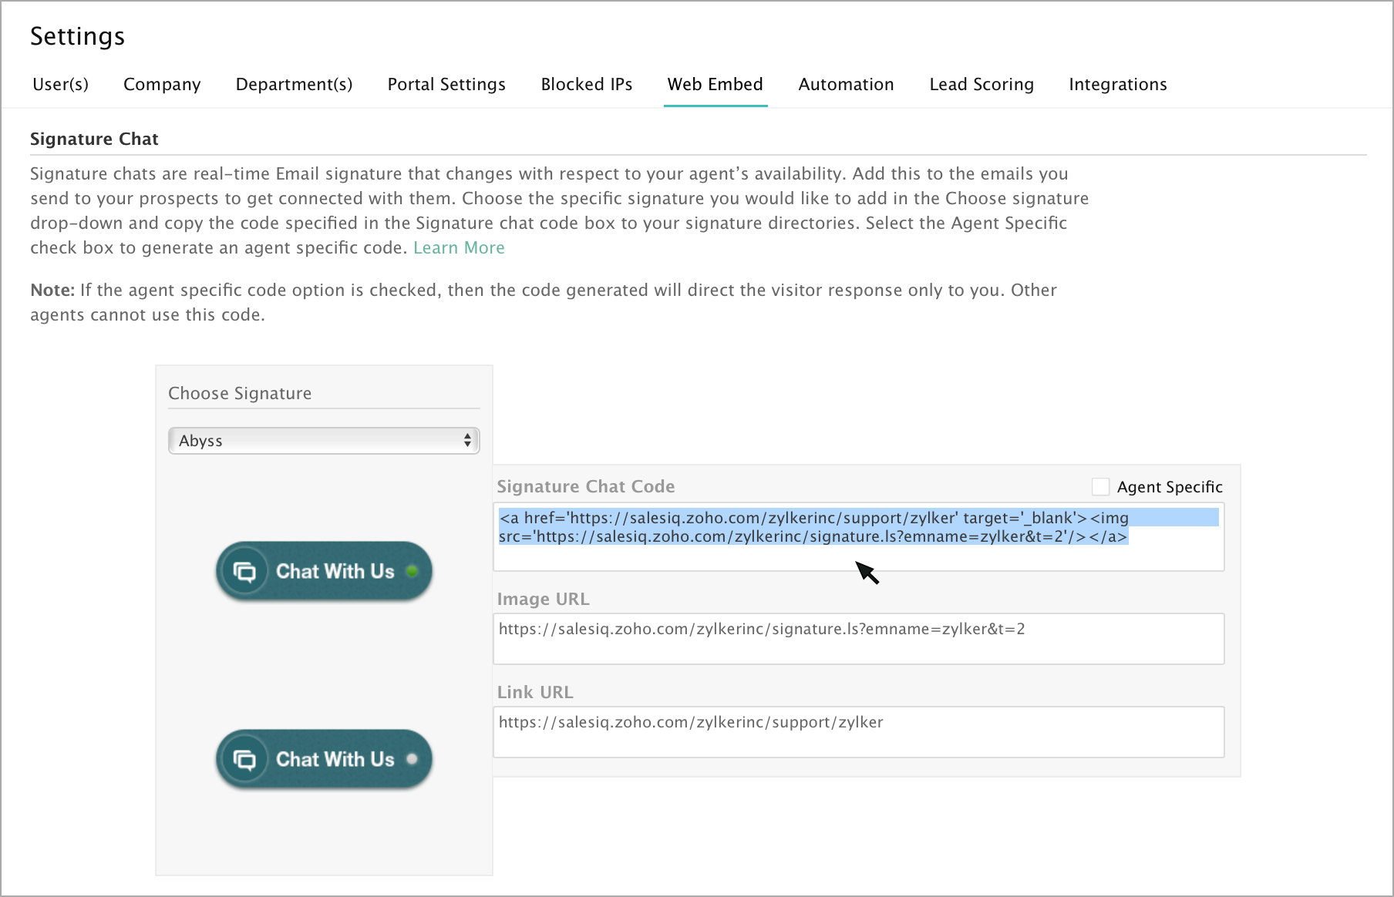This screenshot has width=1394, height=897.
Task: Click the chat bubble icon in online preview
Action: [244, 572]
